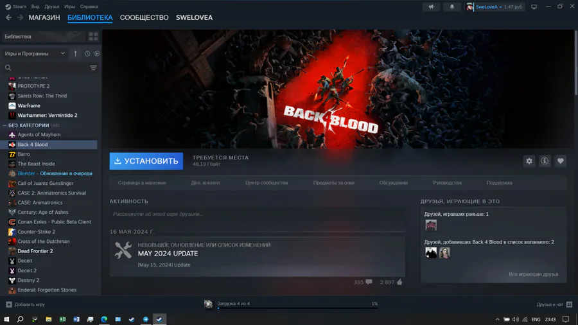Go to the БИБЛИОТЕКА tab
Image resolution: width=578 pixels, height=325 pixels.
point(90,17)
